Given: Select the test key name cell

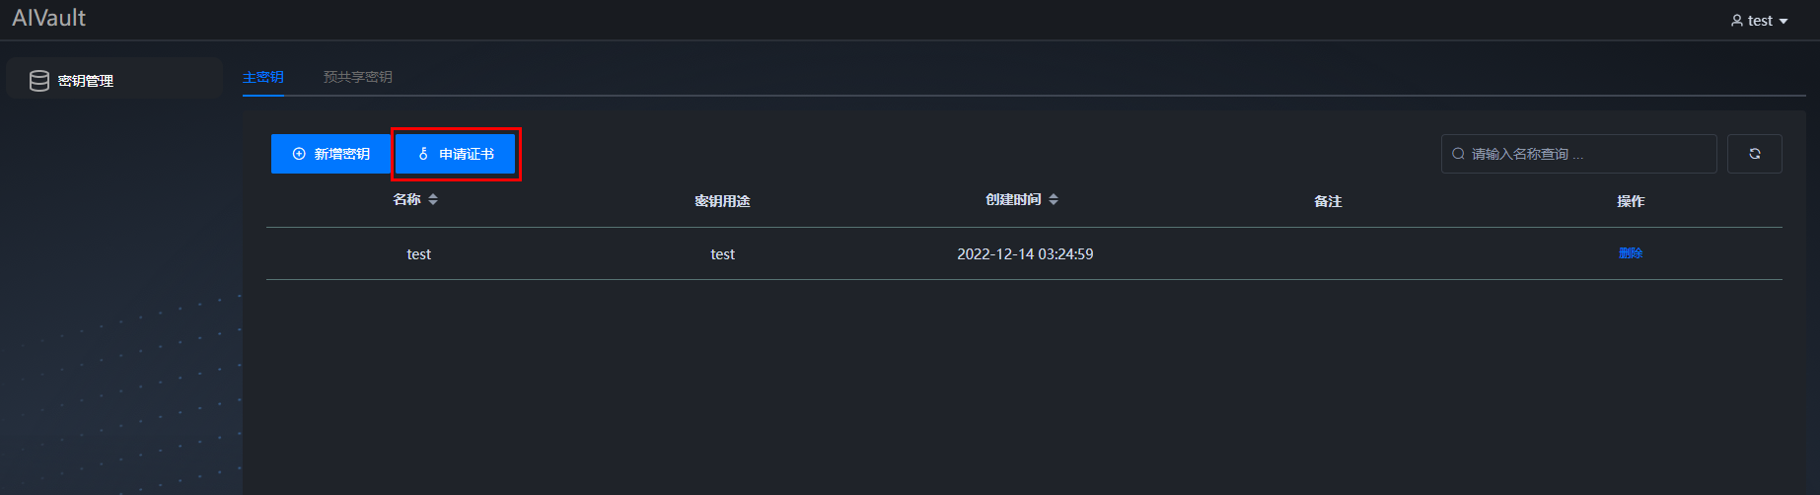Looking at the screenshot, I should pyautogui.click(x=419, y=254).
